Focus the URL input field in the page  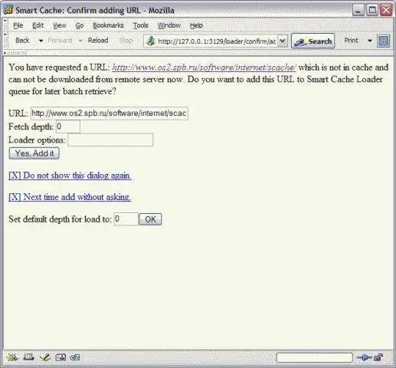coord(110,113)
